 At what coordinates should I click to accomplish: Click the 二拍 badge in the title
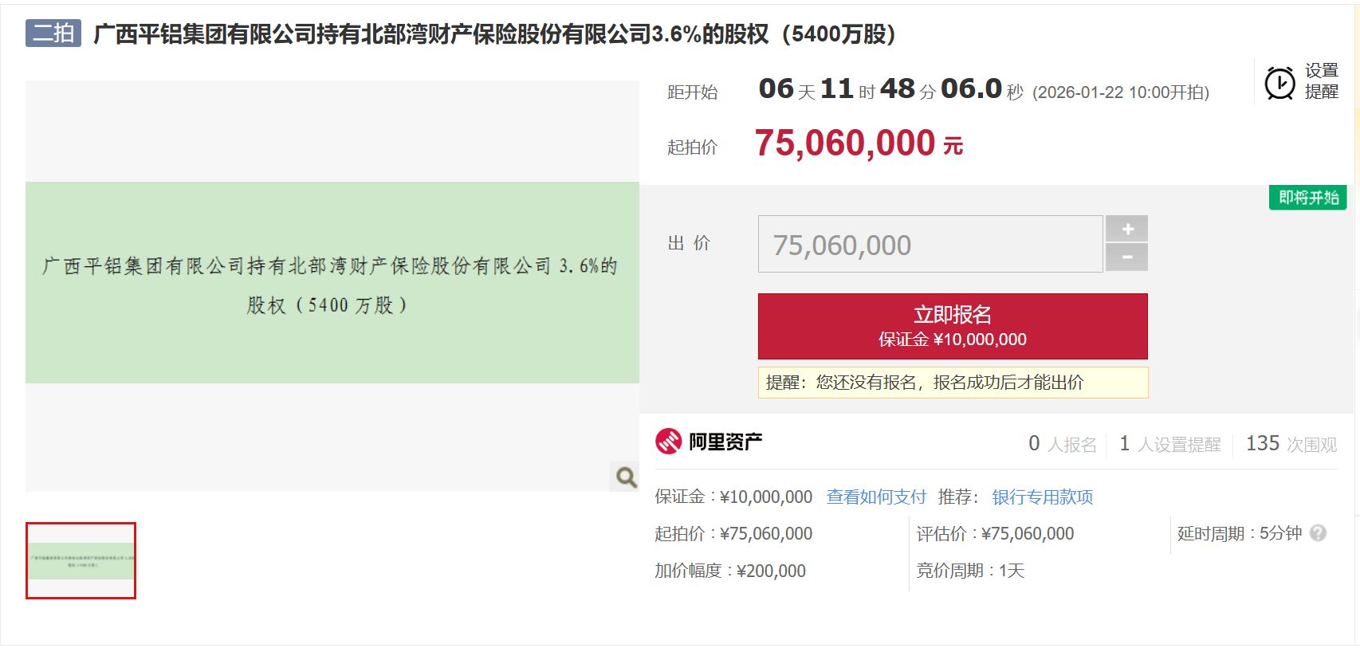[53, 33]
